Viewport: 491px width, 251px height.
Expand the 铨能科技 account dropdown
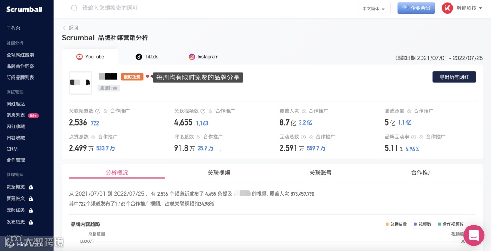pos(469,8)
